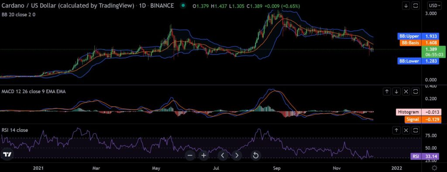Screen dimensions: 447x172
Task: Click the 3.000 price scale value
Action: pos(430,13)
